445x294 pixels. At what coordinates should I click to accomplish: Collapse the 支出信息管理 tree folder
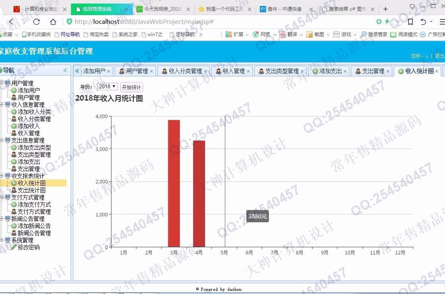(x=1, y=140)
